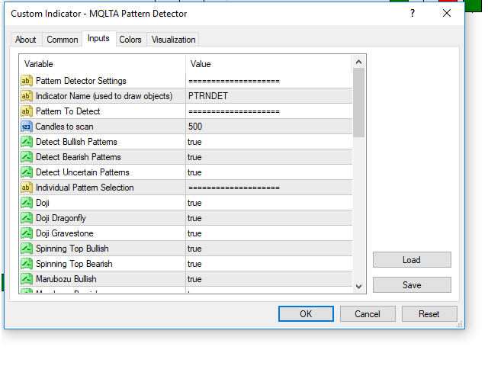488x366 pixels.
Task: Click the Cancel button
Action: [368, 313]
